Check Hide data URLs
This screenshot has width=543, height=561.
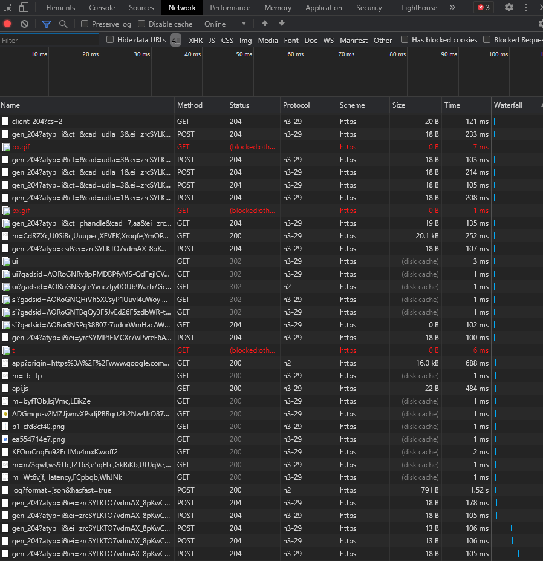click(x=110, y=39)
